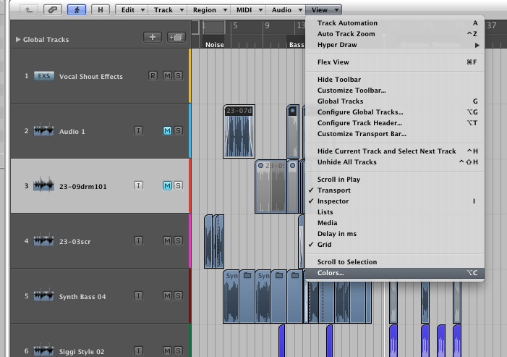
Task: Choose Unhide All Tracks menu item
Action: (395, 161)
